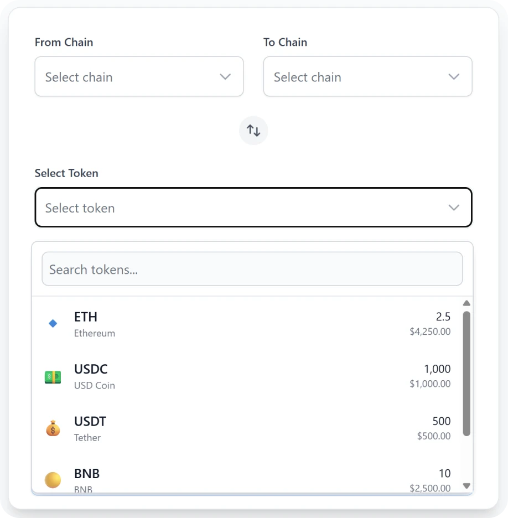This screenshot has height=518, width=508.
Task: Click the chevron on the To Chain selector
Action: coord(454,76)
